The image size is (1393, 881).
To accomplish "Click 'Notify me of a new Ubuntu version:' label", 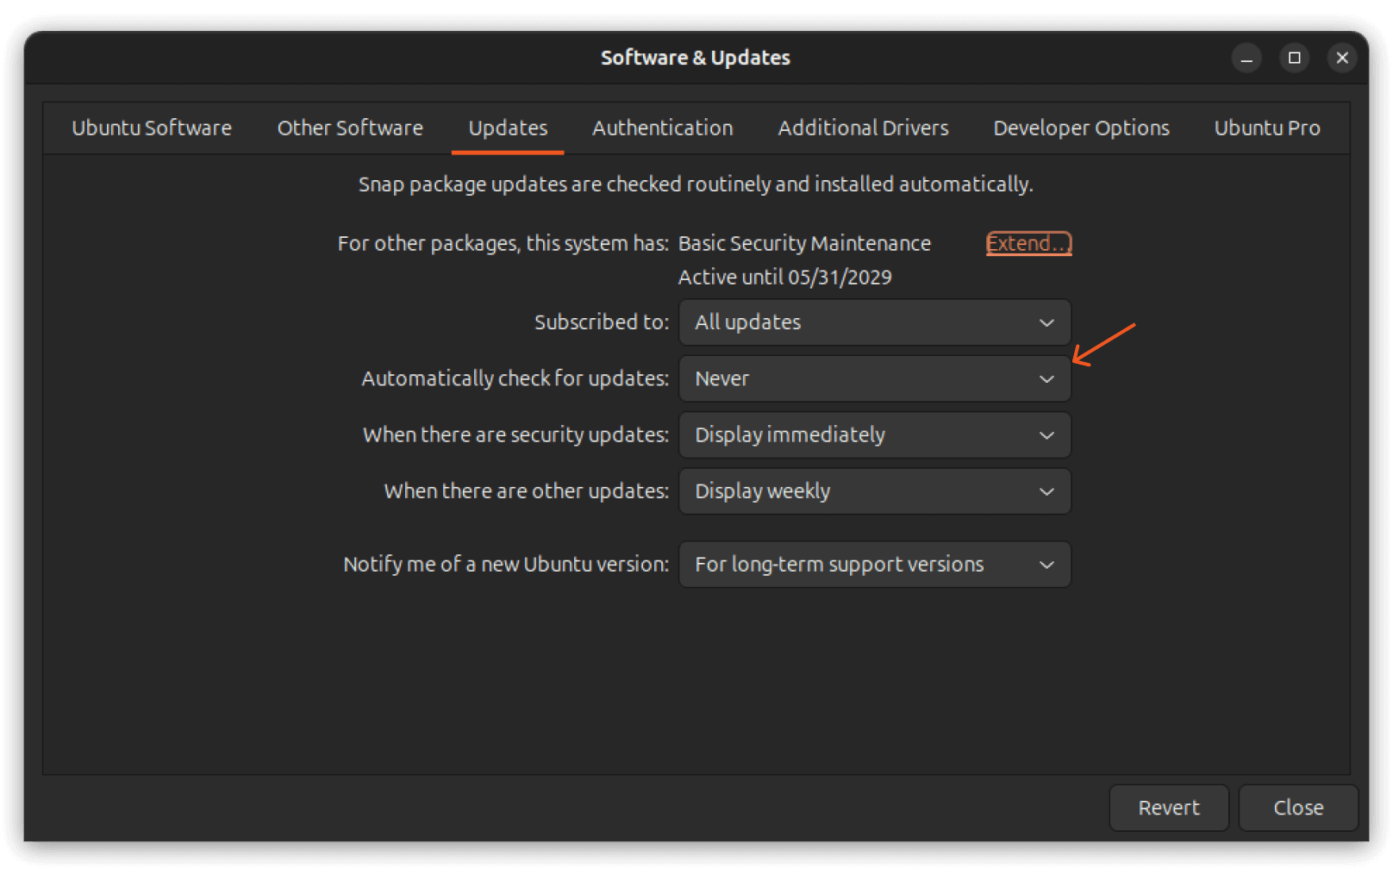I will (x=506, y=565).
